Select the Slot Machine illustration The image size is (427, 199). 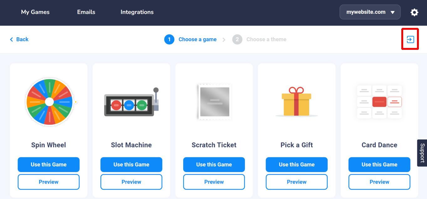coord(131,102)
